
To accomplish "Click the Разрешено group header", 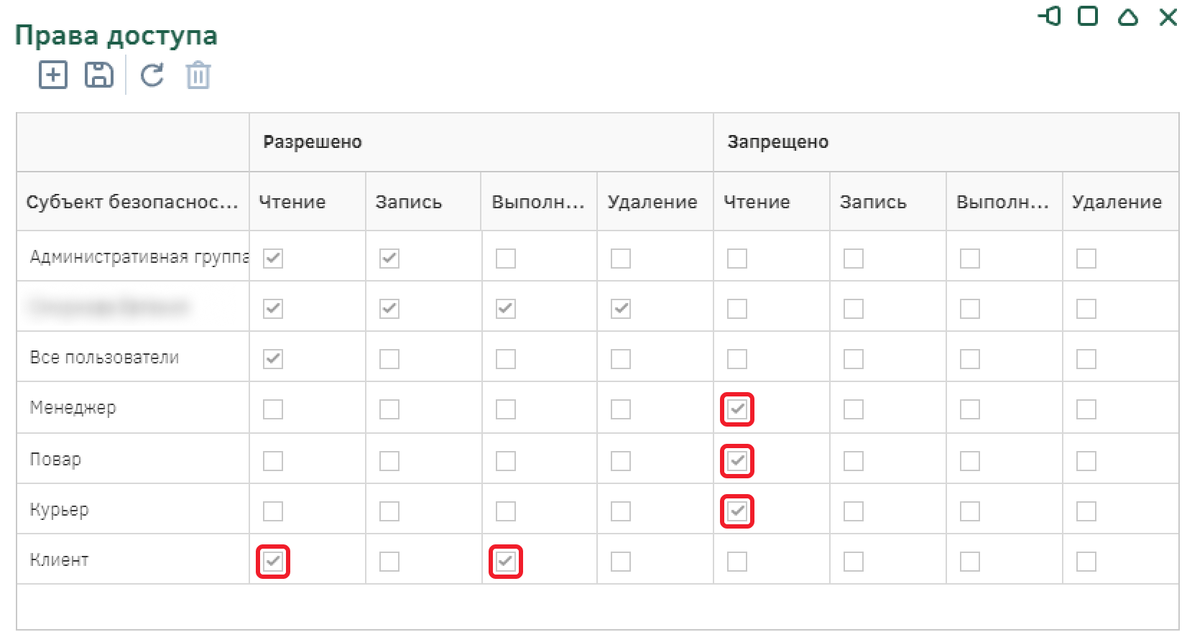I will pyautogui.click(x=313, y=142).
